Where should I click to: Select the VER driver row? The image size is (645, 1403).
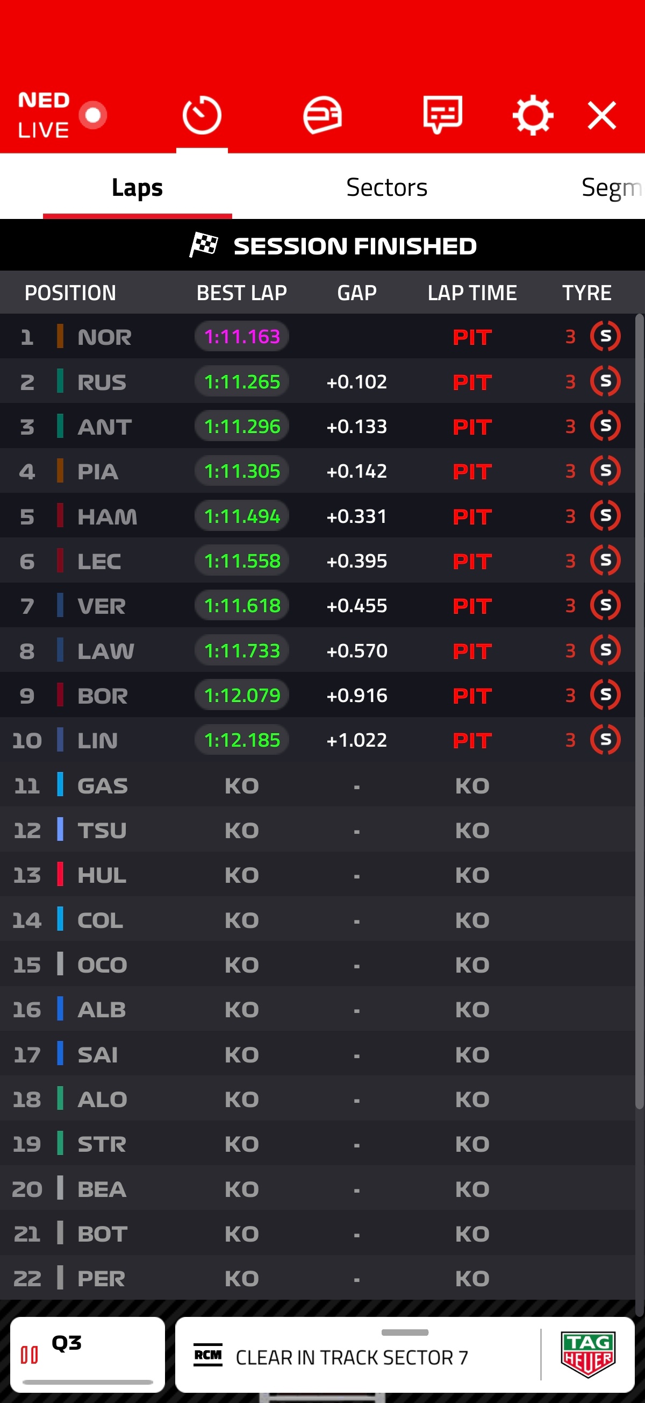317,605
